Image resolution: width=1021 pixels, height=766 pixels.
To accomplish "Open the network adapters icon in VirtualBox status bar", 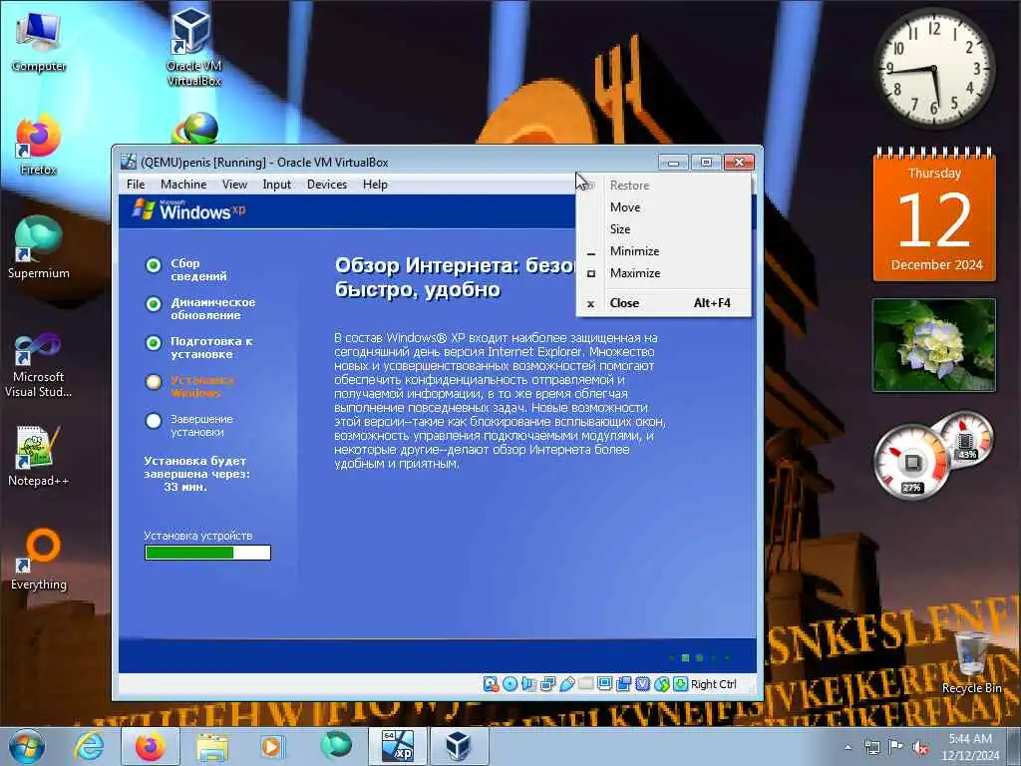I will [547, 684].
